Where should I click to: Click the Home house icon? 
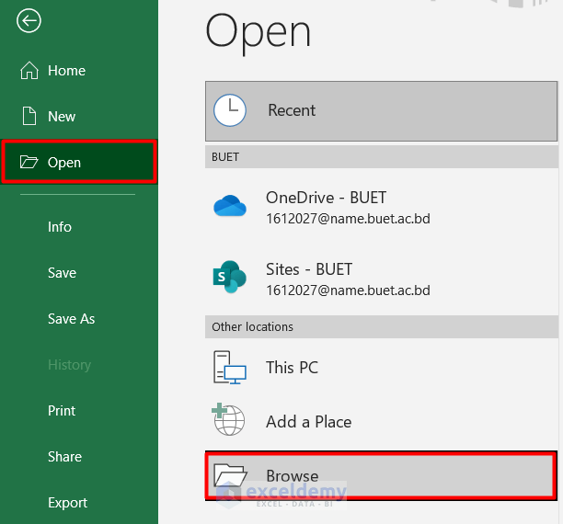tap(29, 71)
